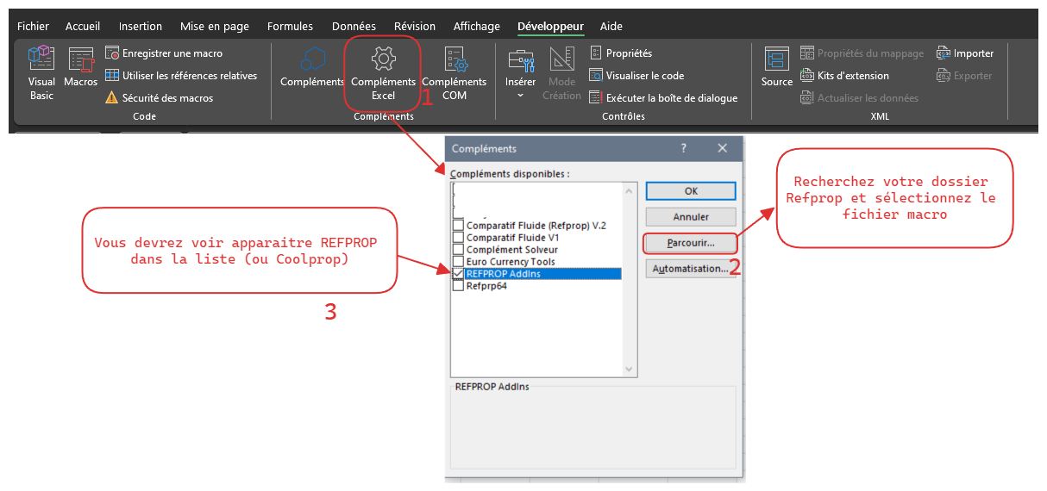The width and height of the screenshot is (1047, 491).
Task: Open the Compléments store button
Action: tap(312, 67)
